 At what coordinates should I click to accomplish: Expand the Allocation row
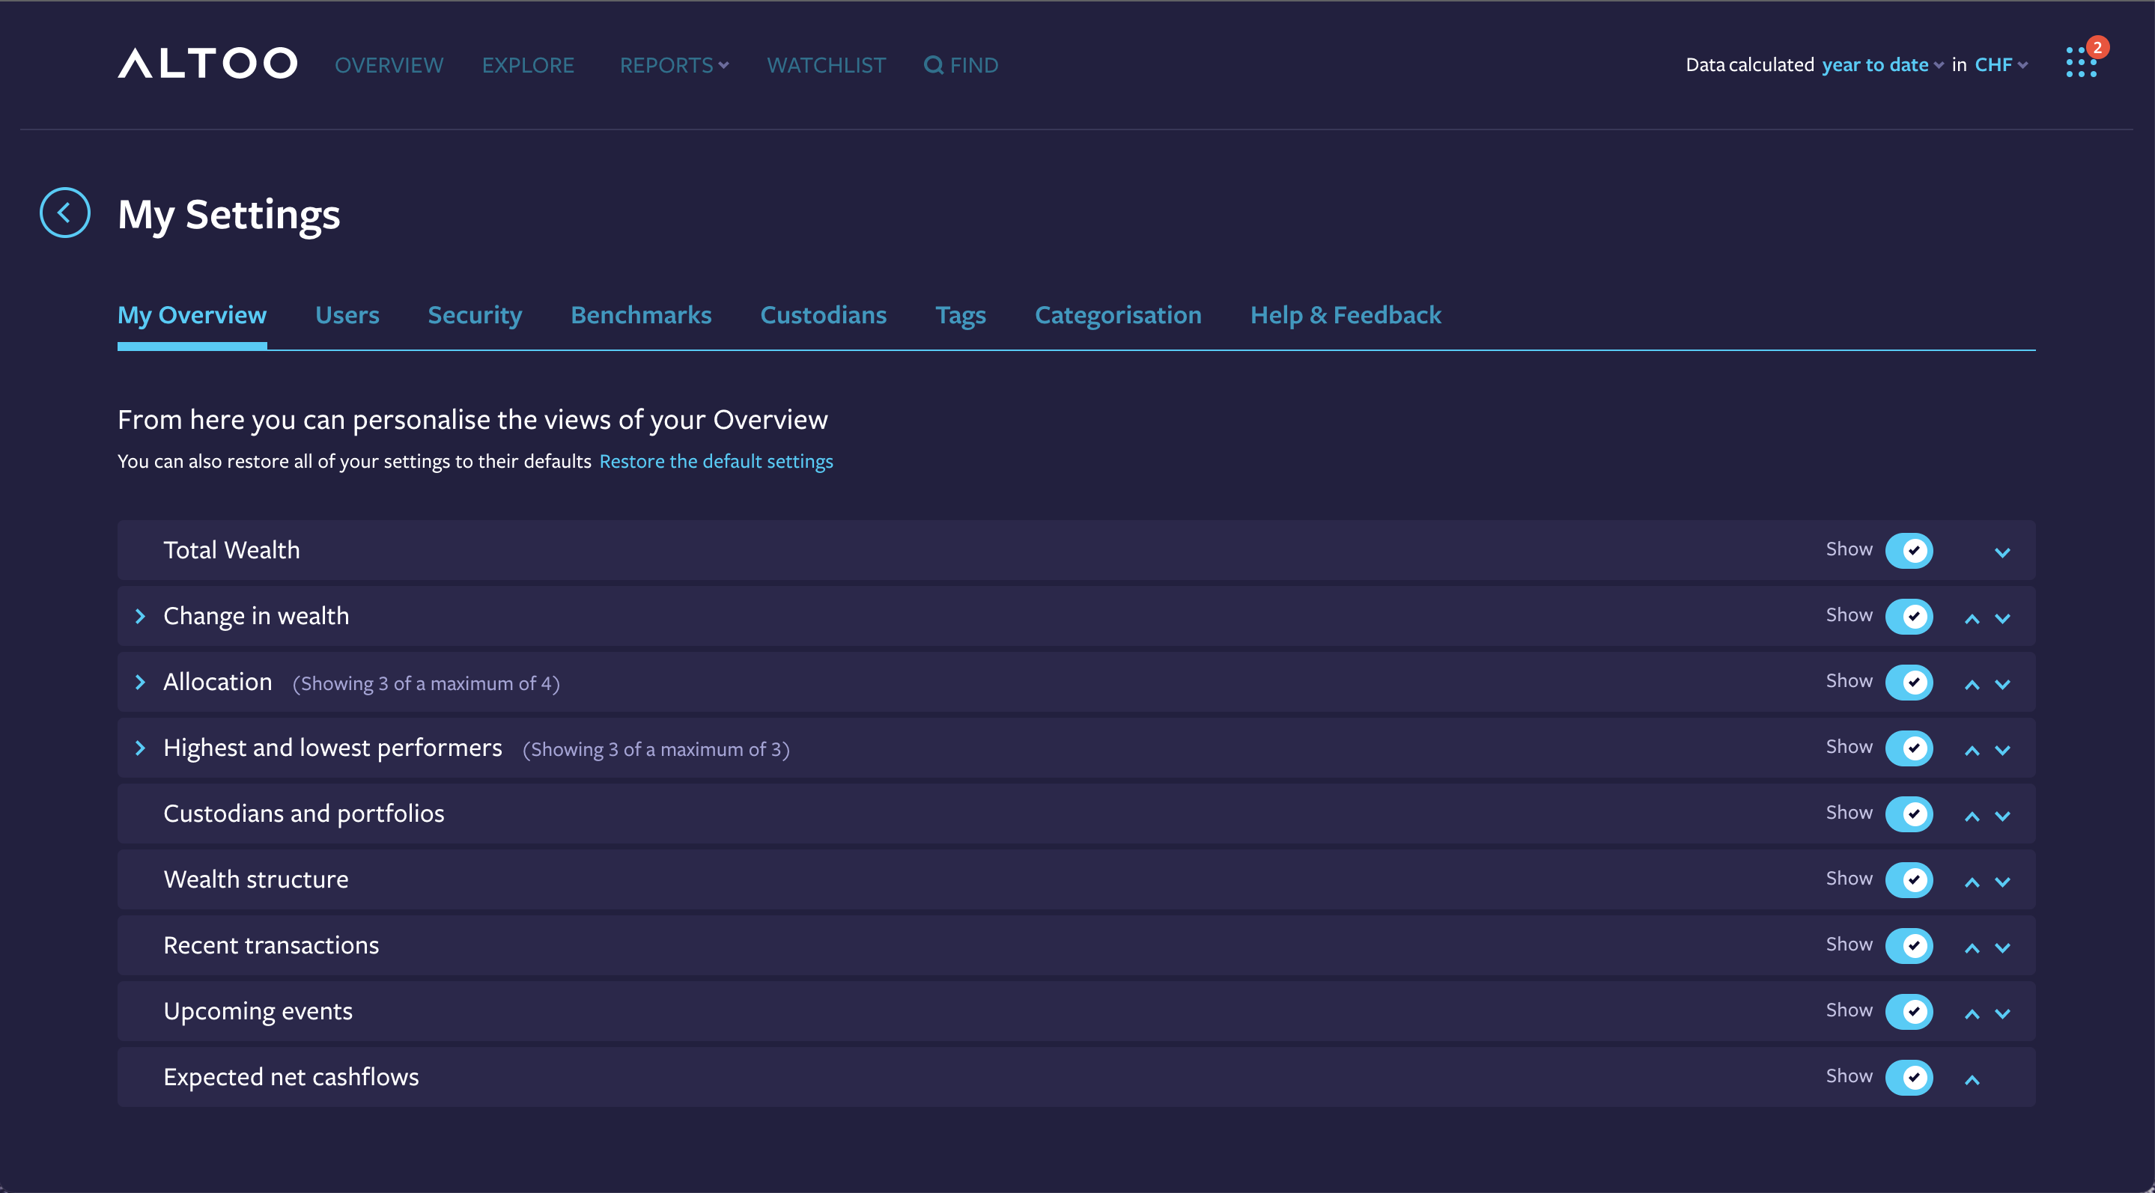click(140, 682)
